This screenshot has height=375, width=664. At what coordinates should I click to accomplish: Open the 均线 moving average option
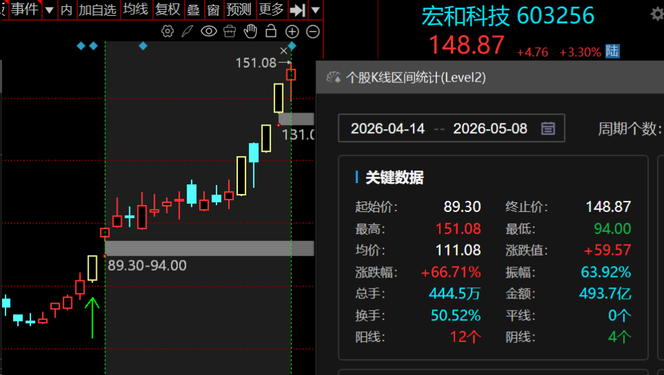(136, 9)
